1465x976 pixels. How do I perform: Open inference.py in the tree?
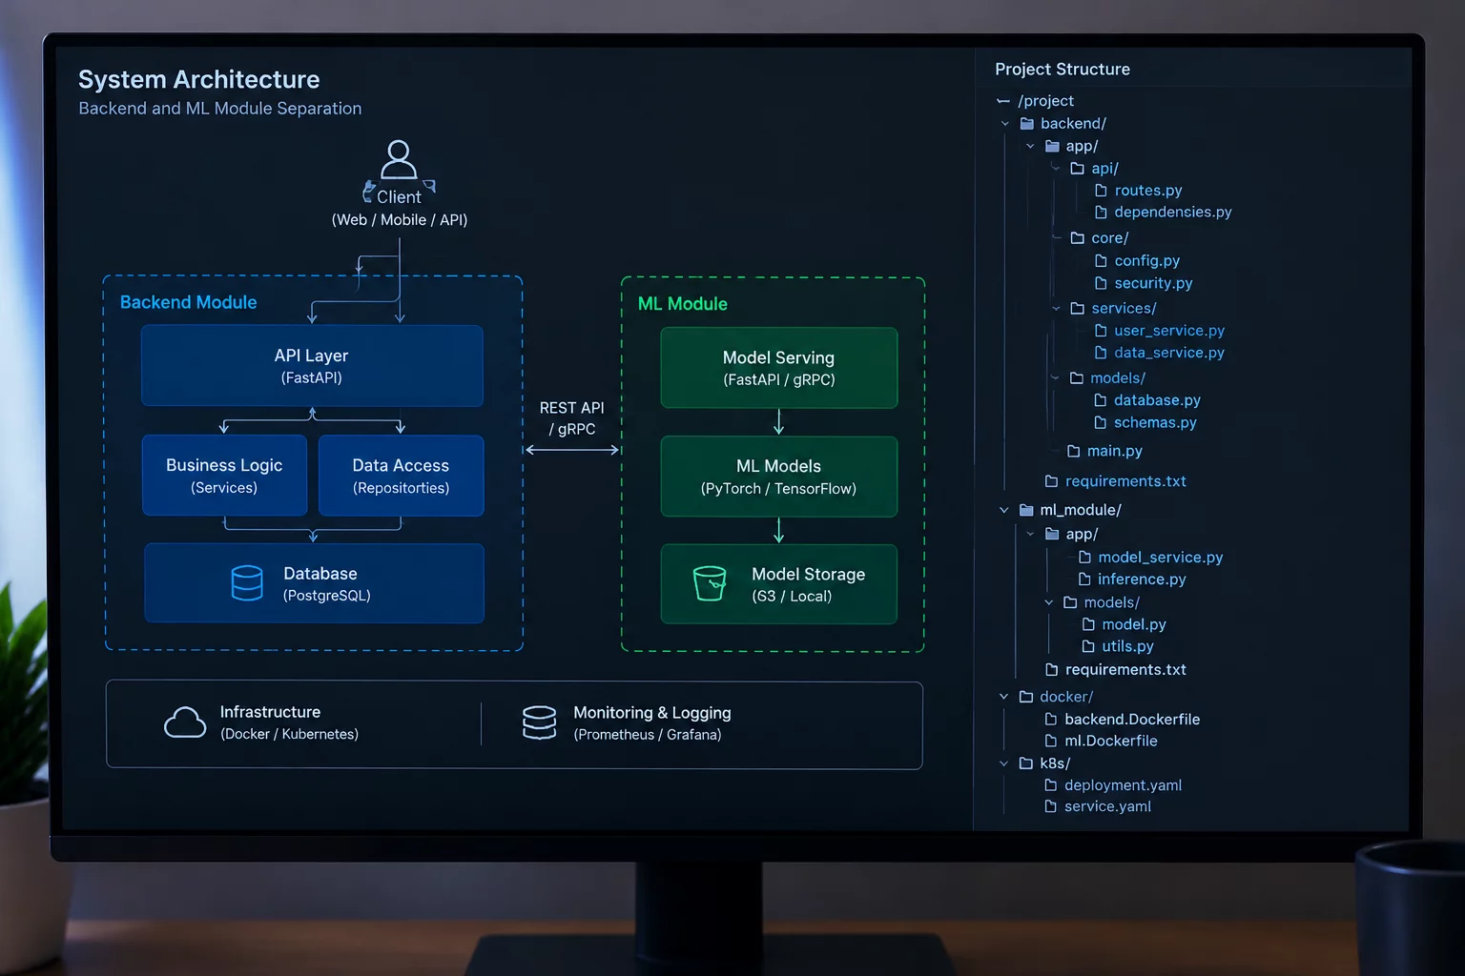pyautogui.click(x=1142, y=579)
